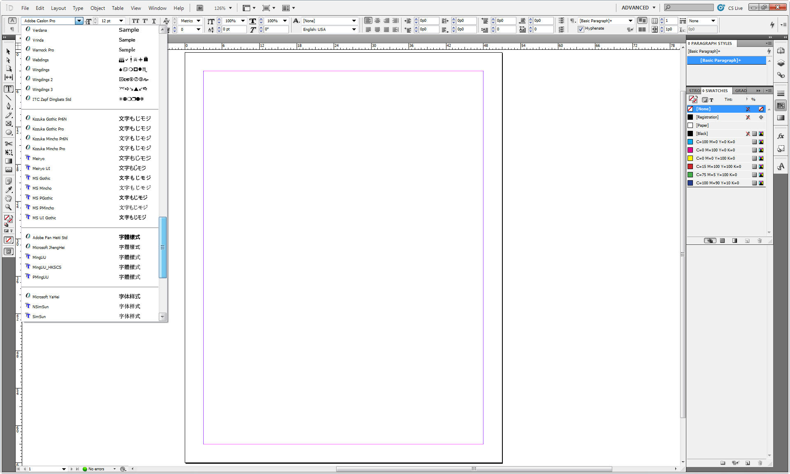
Task: Open the Bridge (Br) button
Action: click(200, 8)
